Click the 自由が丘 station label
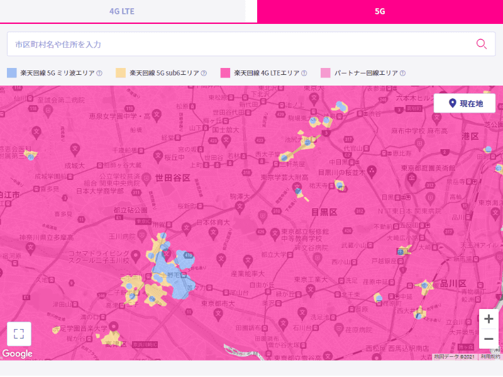This screenshot has width=503, height=377. (262, 285)
